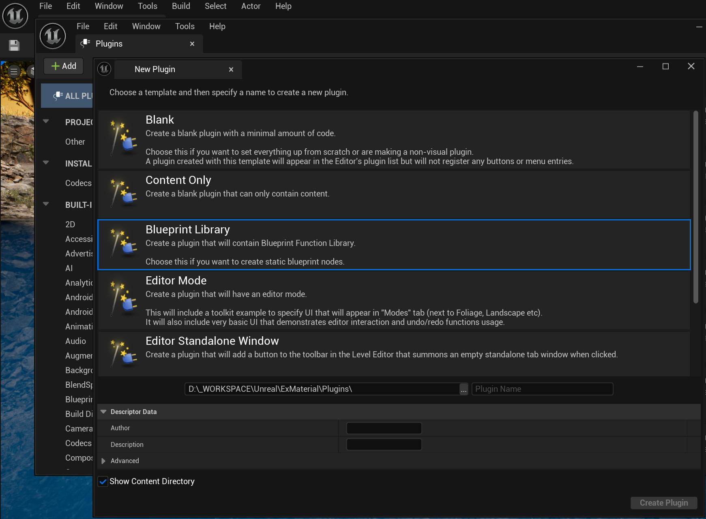706x519 pixels.
Task: Expand the Advanced section
Action: pos(103,461)
